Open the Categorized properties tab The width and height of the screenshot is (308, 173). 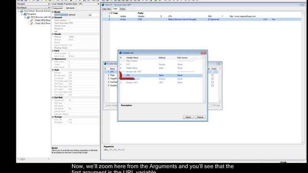click(x=58, y=8)
